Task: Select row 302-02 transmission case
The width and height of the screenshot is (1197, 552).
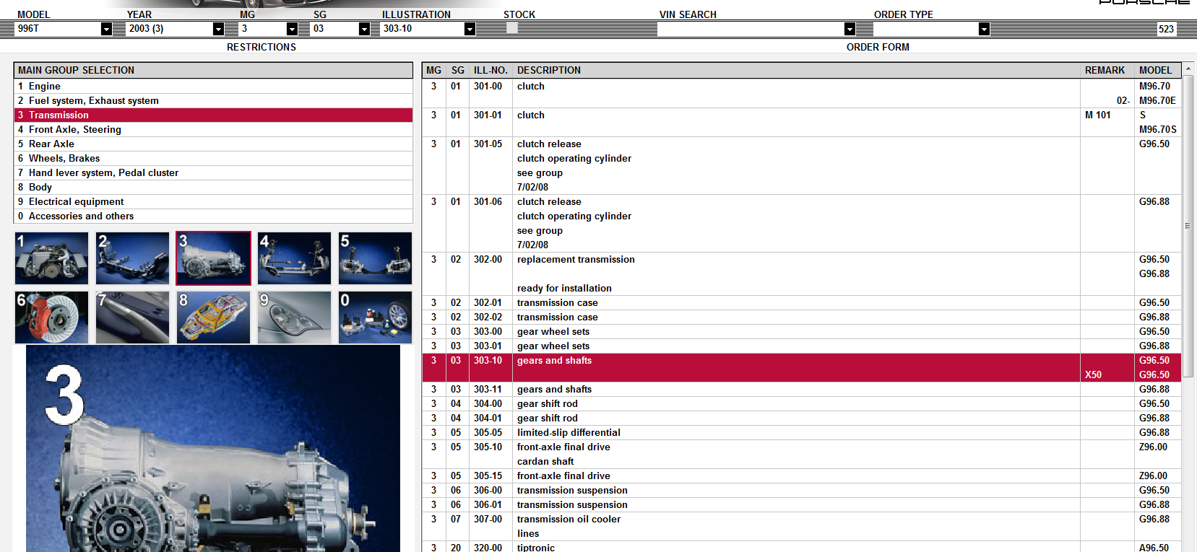Action: [802, 317]
